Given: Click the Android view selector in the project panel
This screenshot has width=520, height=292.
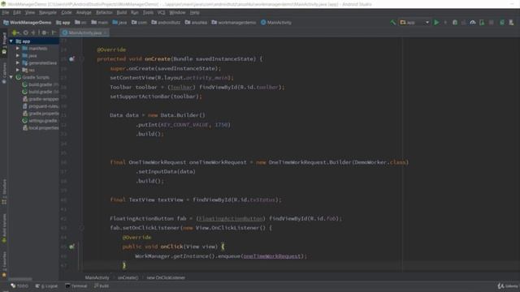Looking at the screenshot, I should tap(15, 32).
